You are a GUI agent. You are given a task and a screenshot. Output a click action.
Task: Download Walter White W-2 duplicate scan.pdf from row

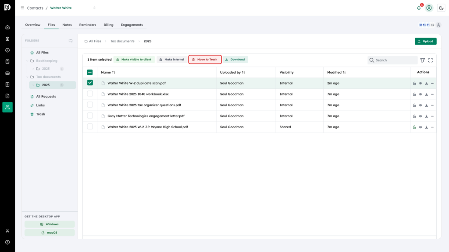[426, 84]
